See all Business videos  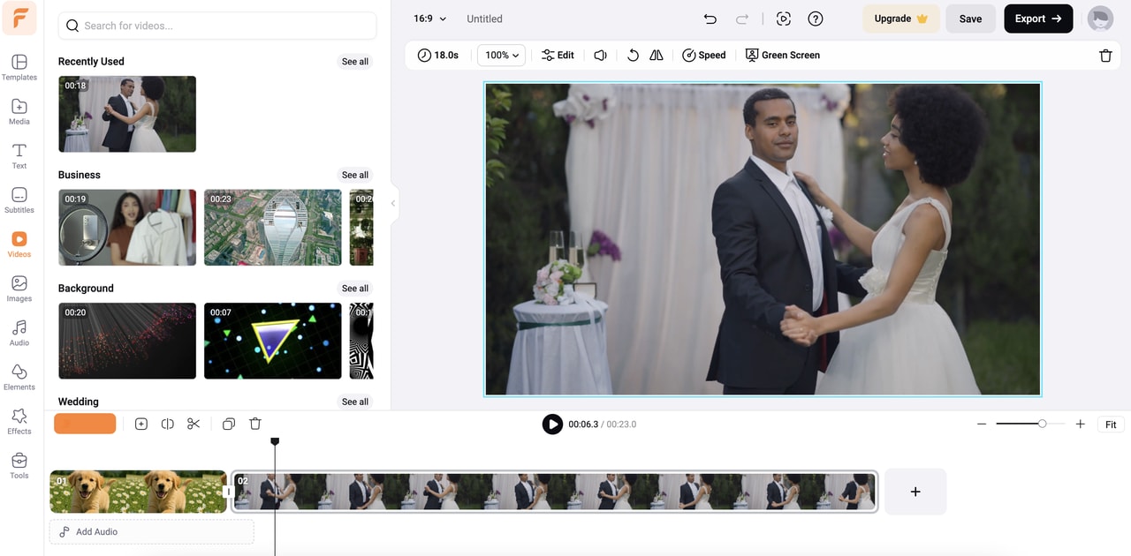[x=355, y=175]
